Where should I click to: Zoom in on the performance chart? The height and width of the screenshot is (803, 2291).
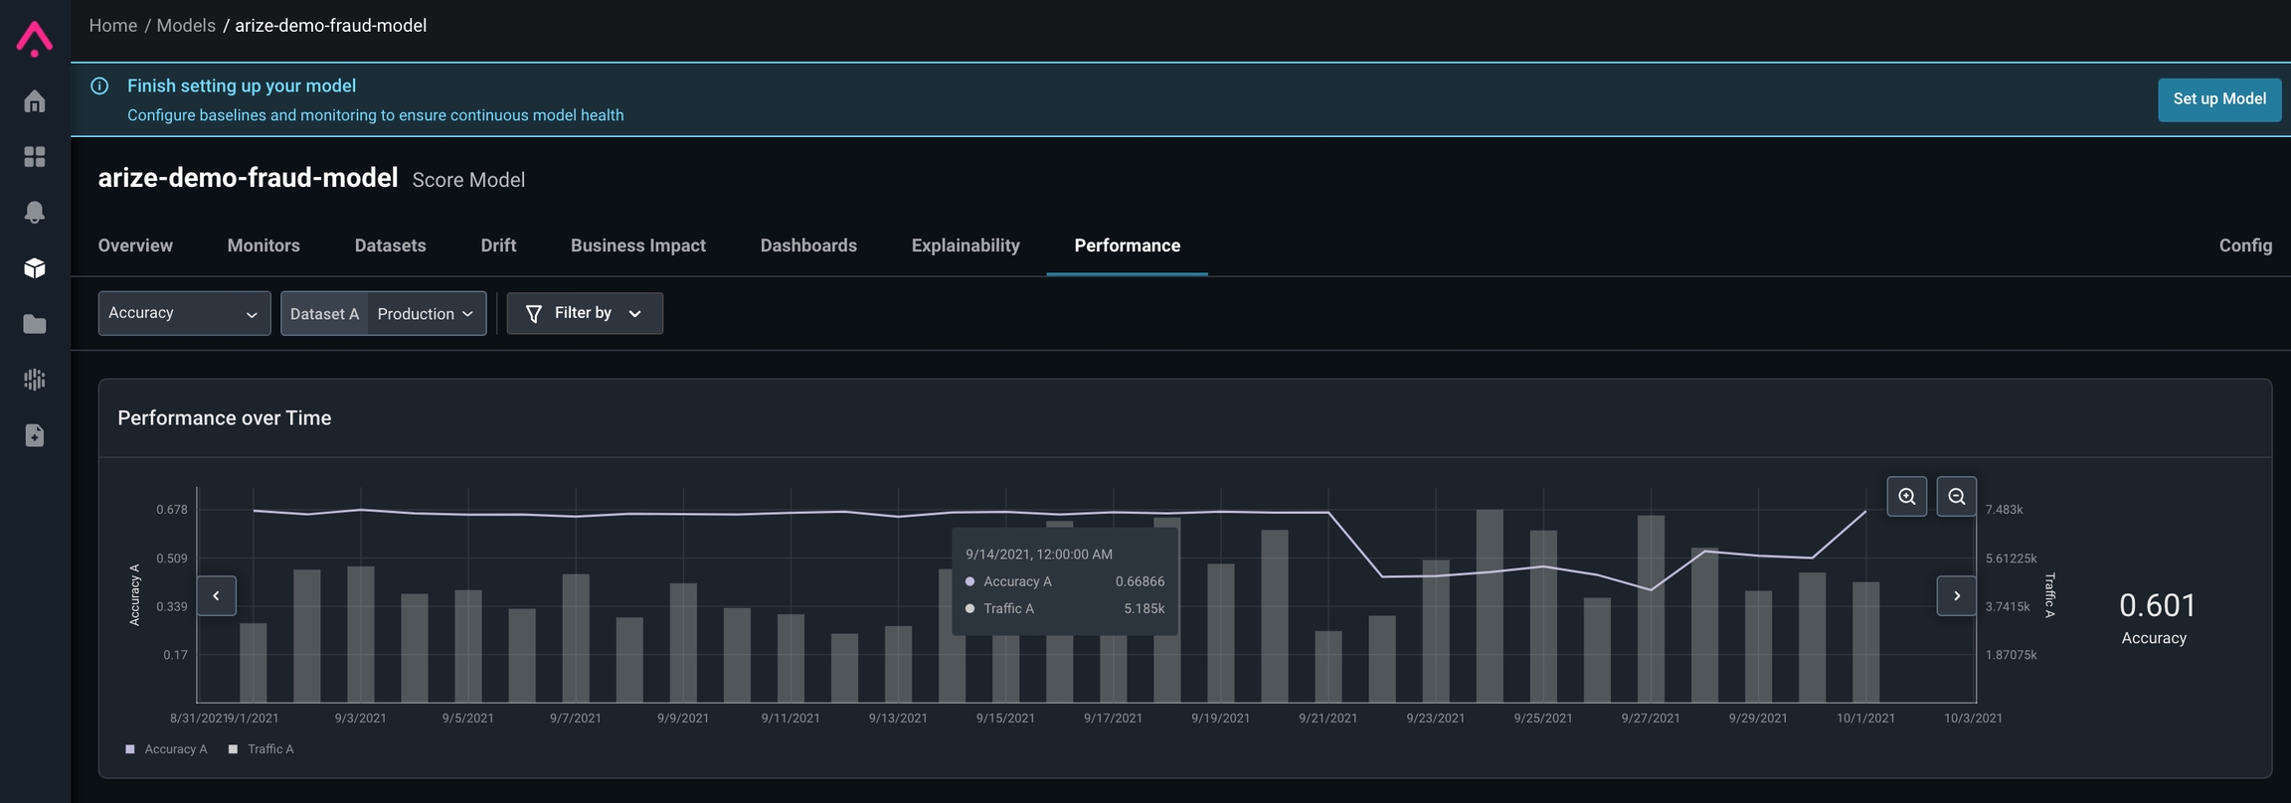point(1906,497)
